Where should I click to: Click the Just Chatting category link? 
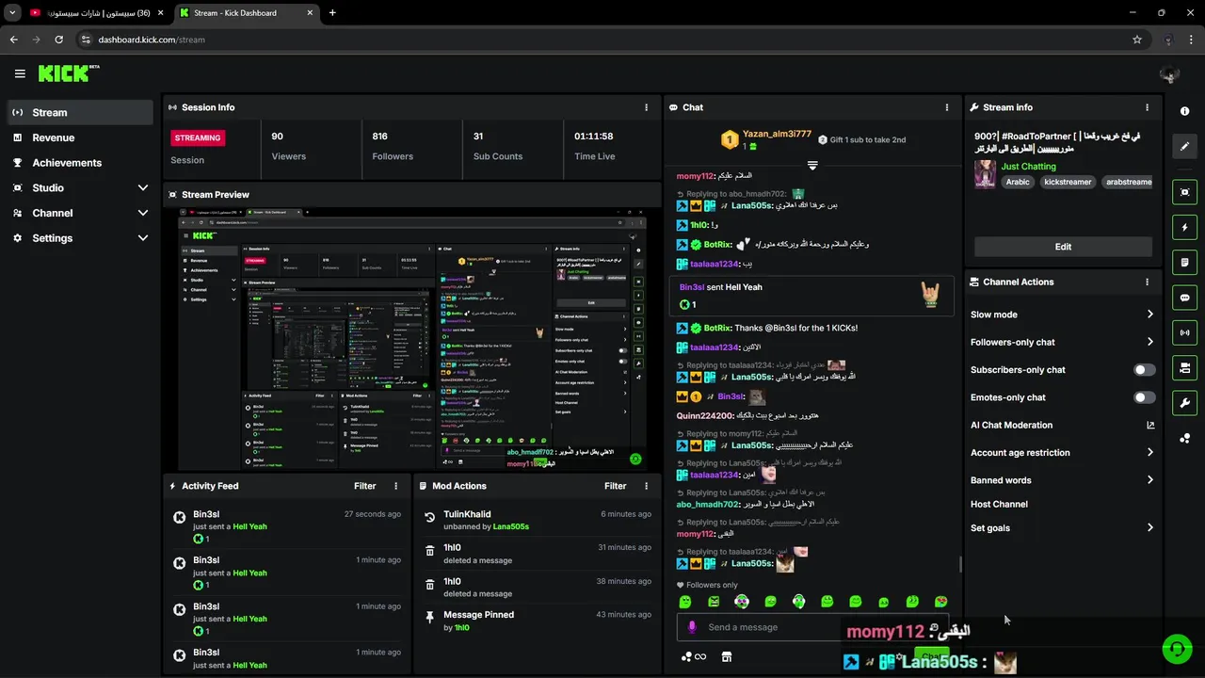pos(1028,167)
